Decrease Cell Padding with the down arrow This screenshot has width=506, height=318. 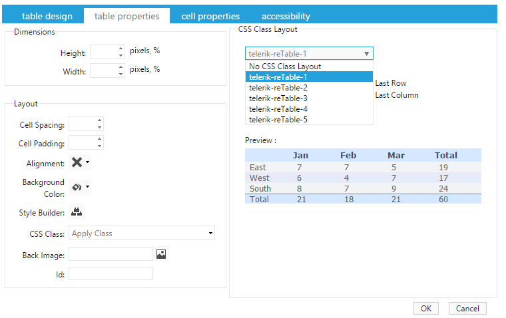point(99,146)
